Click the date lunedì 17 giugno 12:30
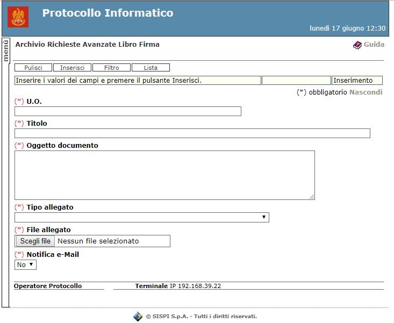The width and height of the screenshot is (394, 323). coord(347,28)
